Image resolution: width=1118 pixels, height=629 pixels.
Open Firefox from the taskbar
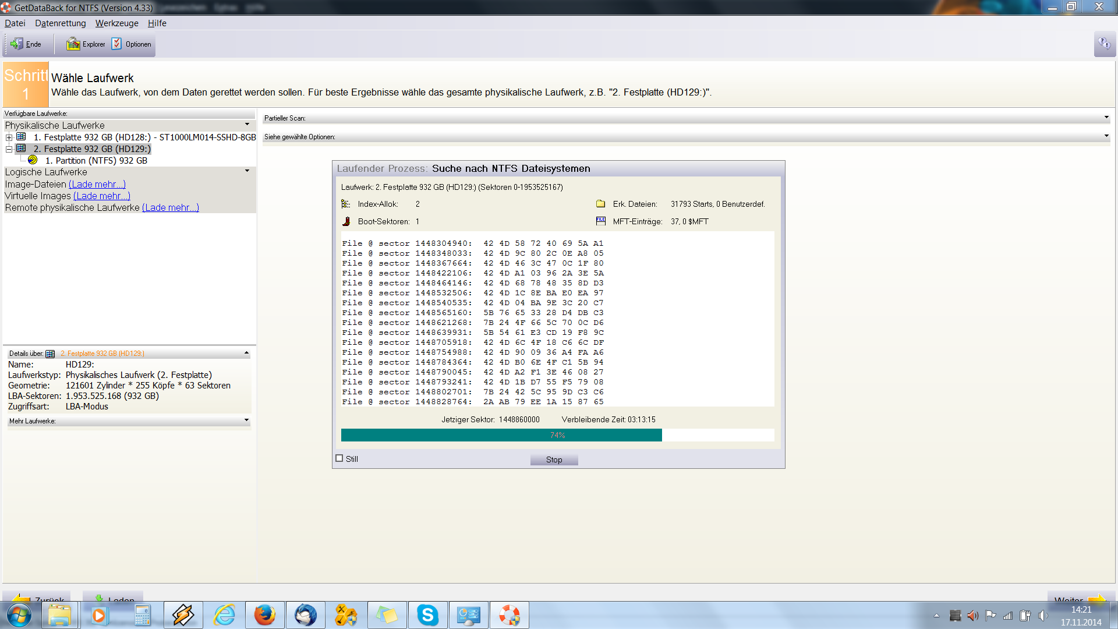coord(264,615)
